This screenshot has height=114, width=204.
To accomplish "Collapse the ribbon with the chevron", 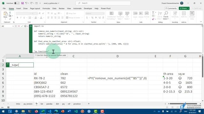I will click(x=201, y=22).
